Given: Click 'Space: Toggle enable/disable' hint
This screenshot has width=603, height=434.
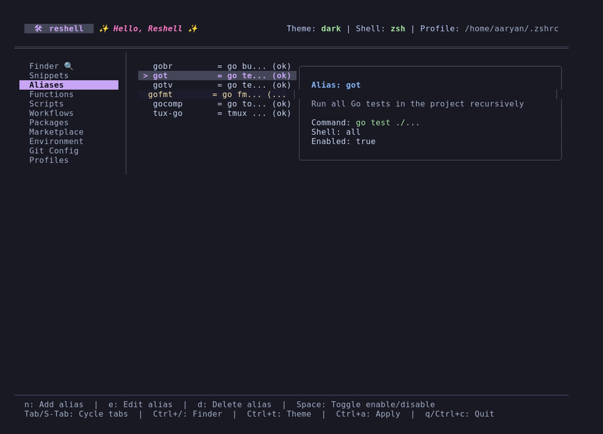Looking at the screenshot, I should tap(366, 405).
